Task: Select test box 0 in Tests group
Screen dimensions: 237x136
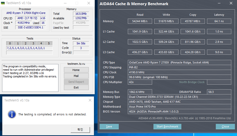Action: [10, 43]
